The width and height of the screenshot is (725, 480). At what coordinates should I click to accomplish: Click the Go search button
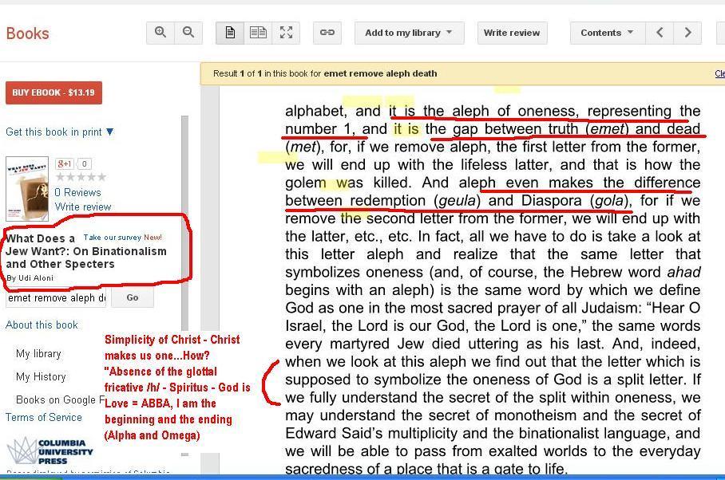133,297
